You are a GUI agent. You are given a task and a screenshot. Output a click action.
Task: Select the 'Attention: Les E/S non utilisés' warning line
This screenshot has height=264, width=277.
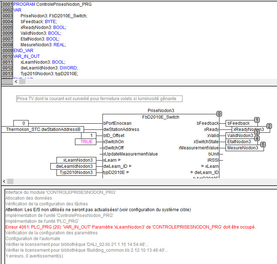tap(98, 210)
